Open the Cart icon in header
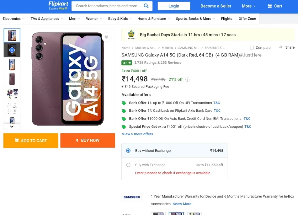 pos(269,6)
